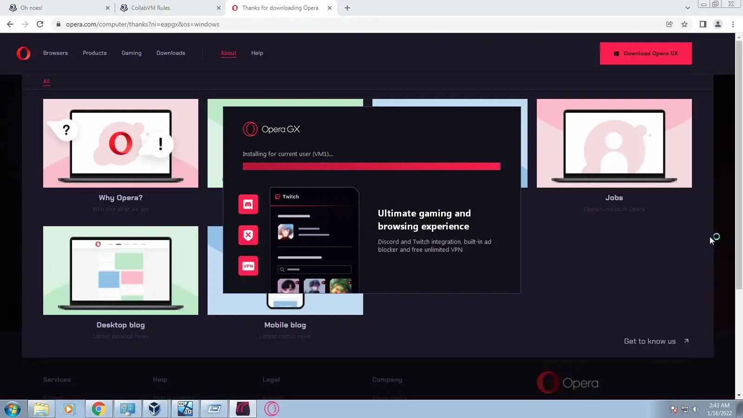Image resolution: width=743 pixels, height=418 pixels.
Task: Click the "Company" footer heading
Action: 387,379
